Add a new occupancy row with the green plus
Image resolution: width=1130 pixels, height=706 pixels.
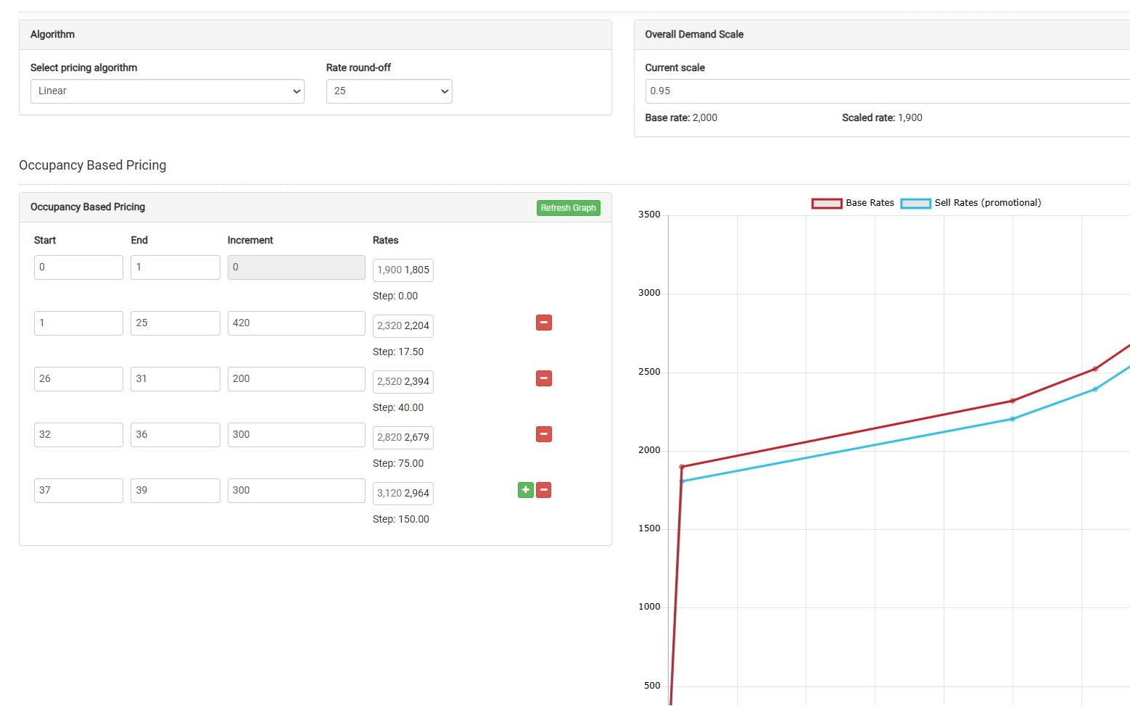tap(525, 490)
